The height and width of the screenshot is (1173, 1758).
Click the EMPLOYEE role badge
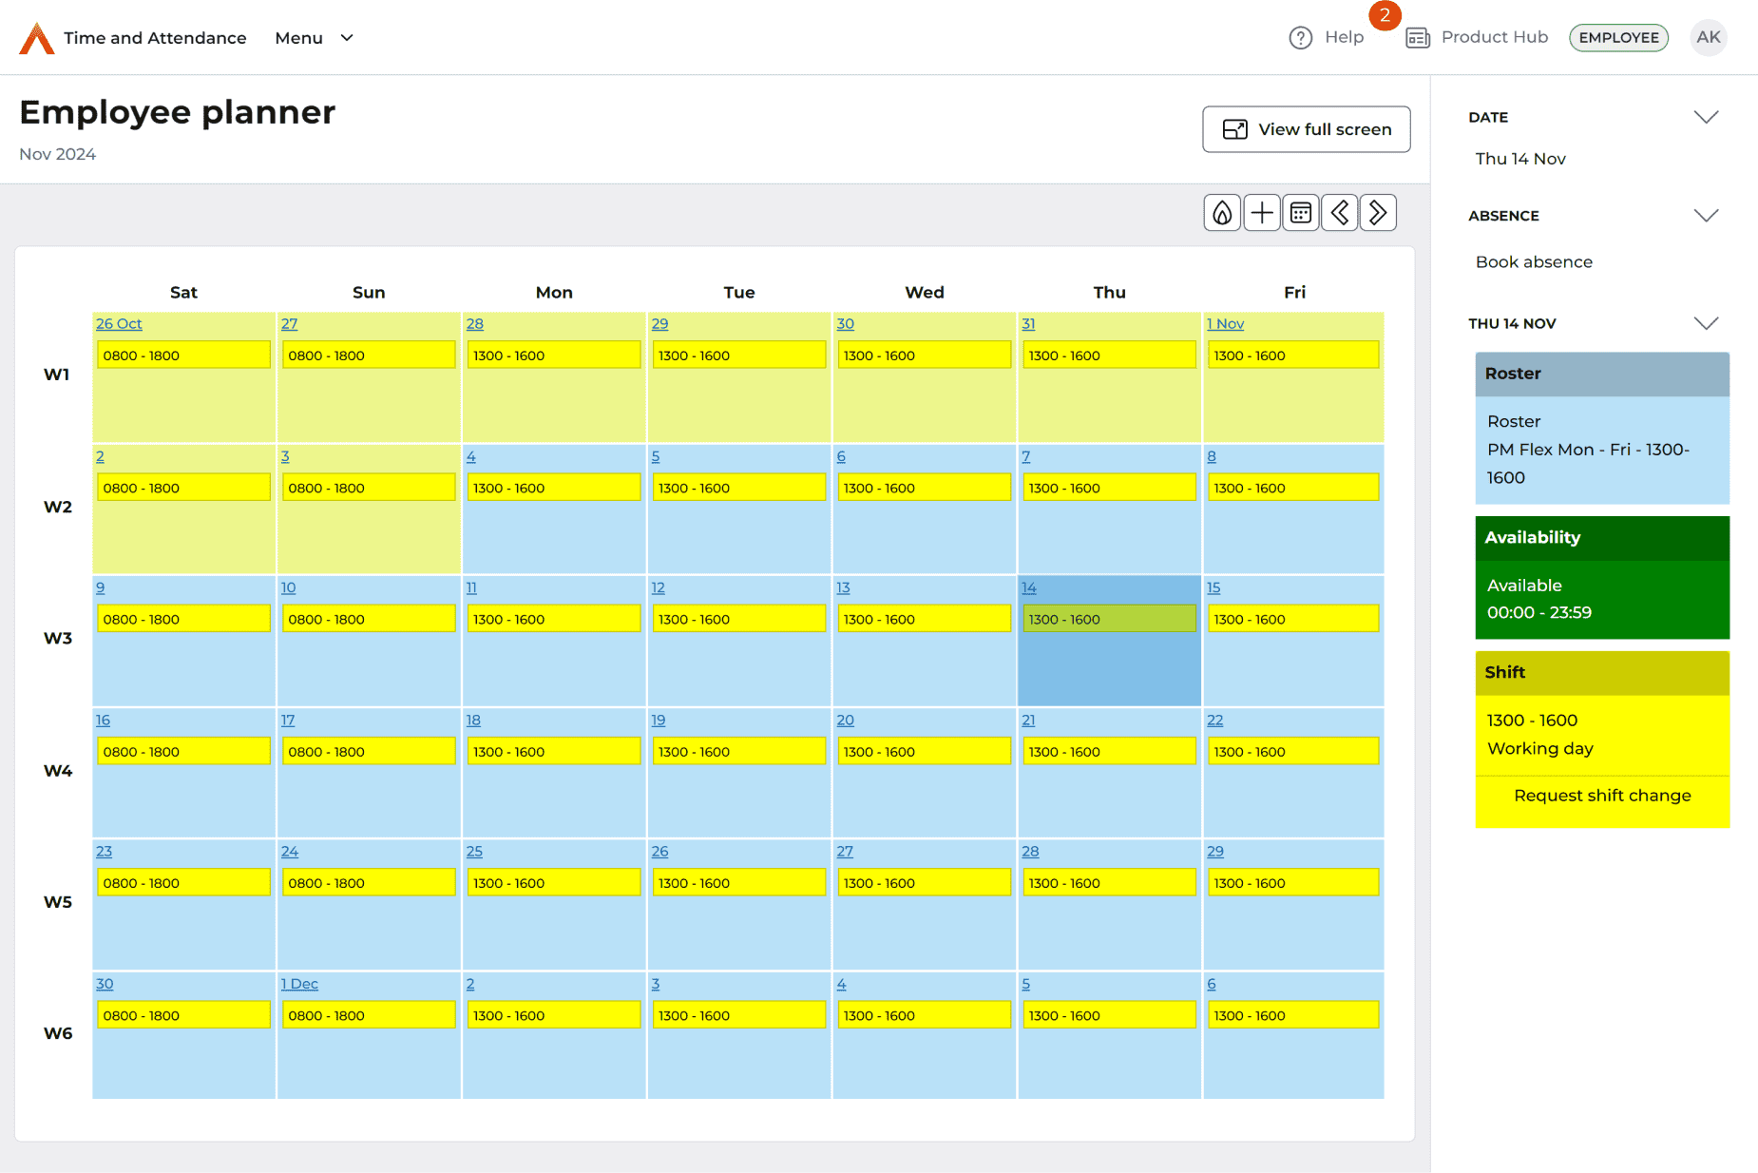click(1618, 38)
